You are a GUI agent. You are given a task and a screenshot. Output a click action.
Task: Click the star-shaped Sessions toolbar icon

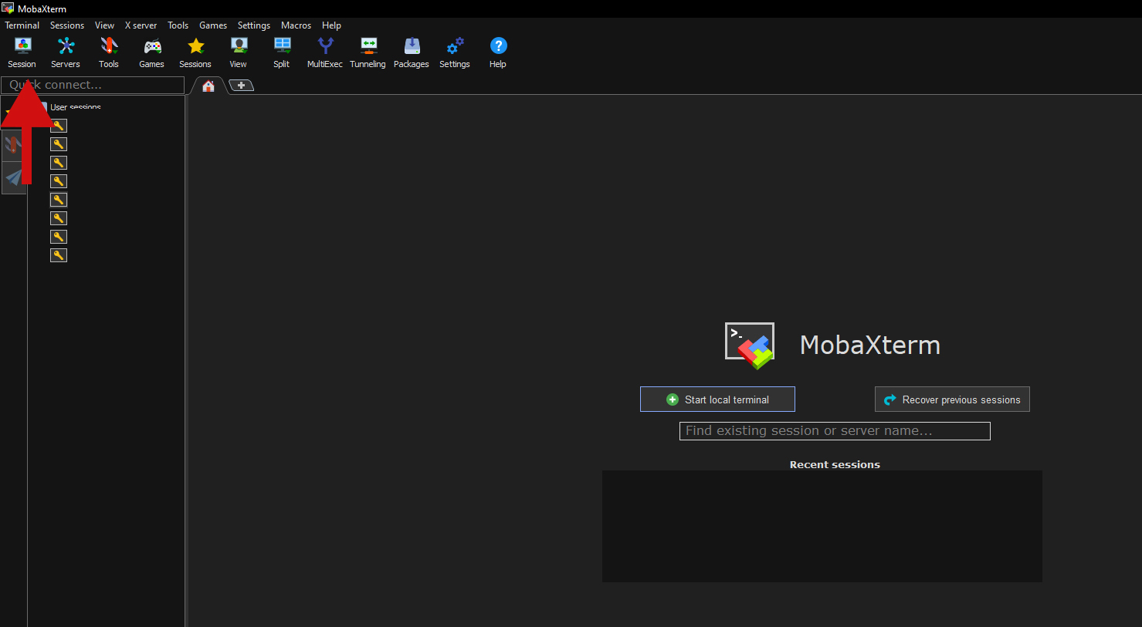click(x=195, y=53)
